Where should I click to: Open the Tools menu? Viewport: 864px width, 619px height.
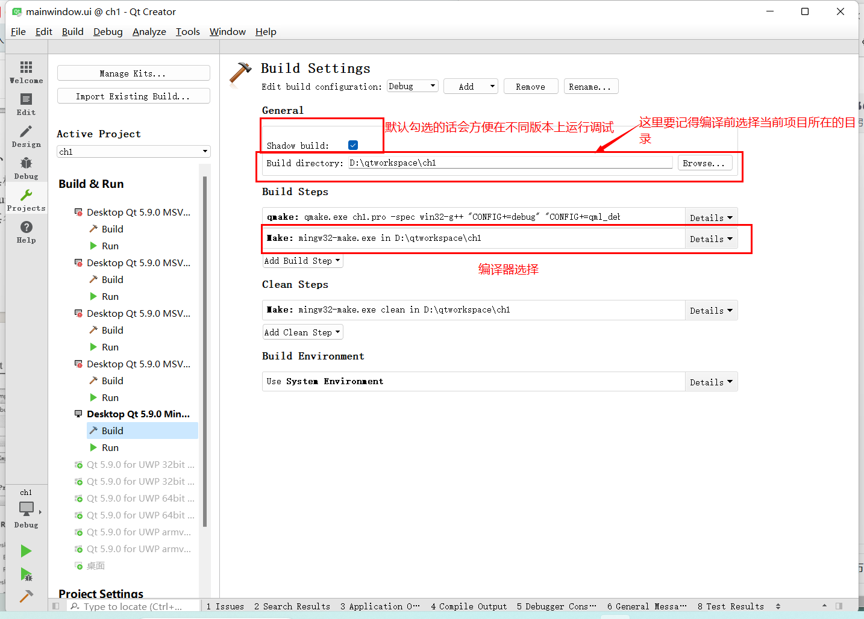(x=188, y=32)
